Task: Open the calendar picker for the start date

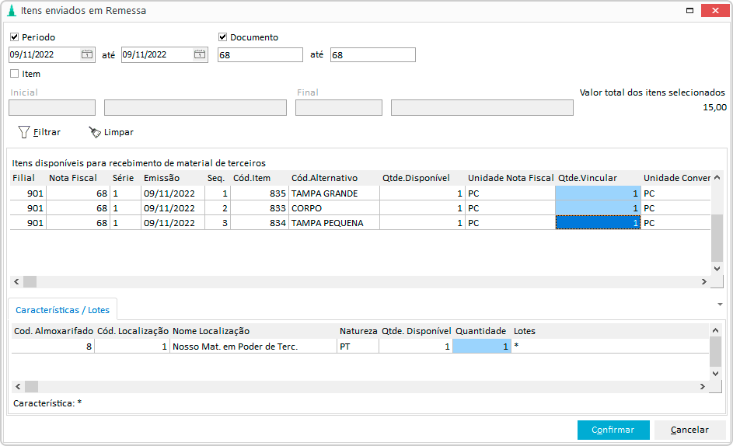Action: [87, 55]
